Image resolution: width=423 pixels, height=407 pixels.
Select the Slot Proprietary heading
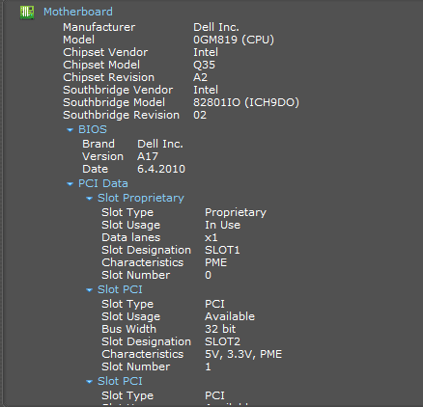(x=141, y=199)
